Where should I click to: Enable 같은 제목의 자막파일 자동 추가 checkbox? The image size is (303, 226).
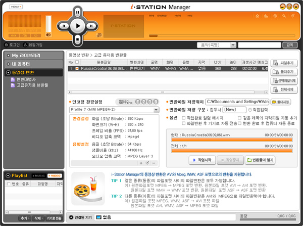(x=239, y=118)
